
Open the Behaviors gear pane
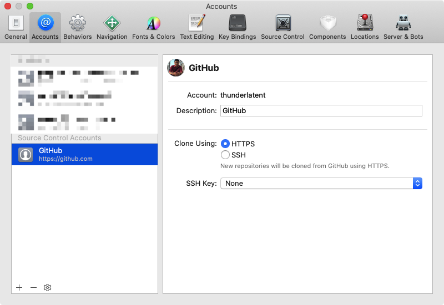point(77,27)
